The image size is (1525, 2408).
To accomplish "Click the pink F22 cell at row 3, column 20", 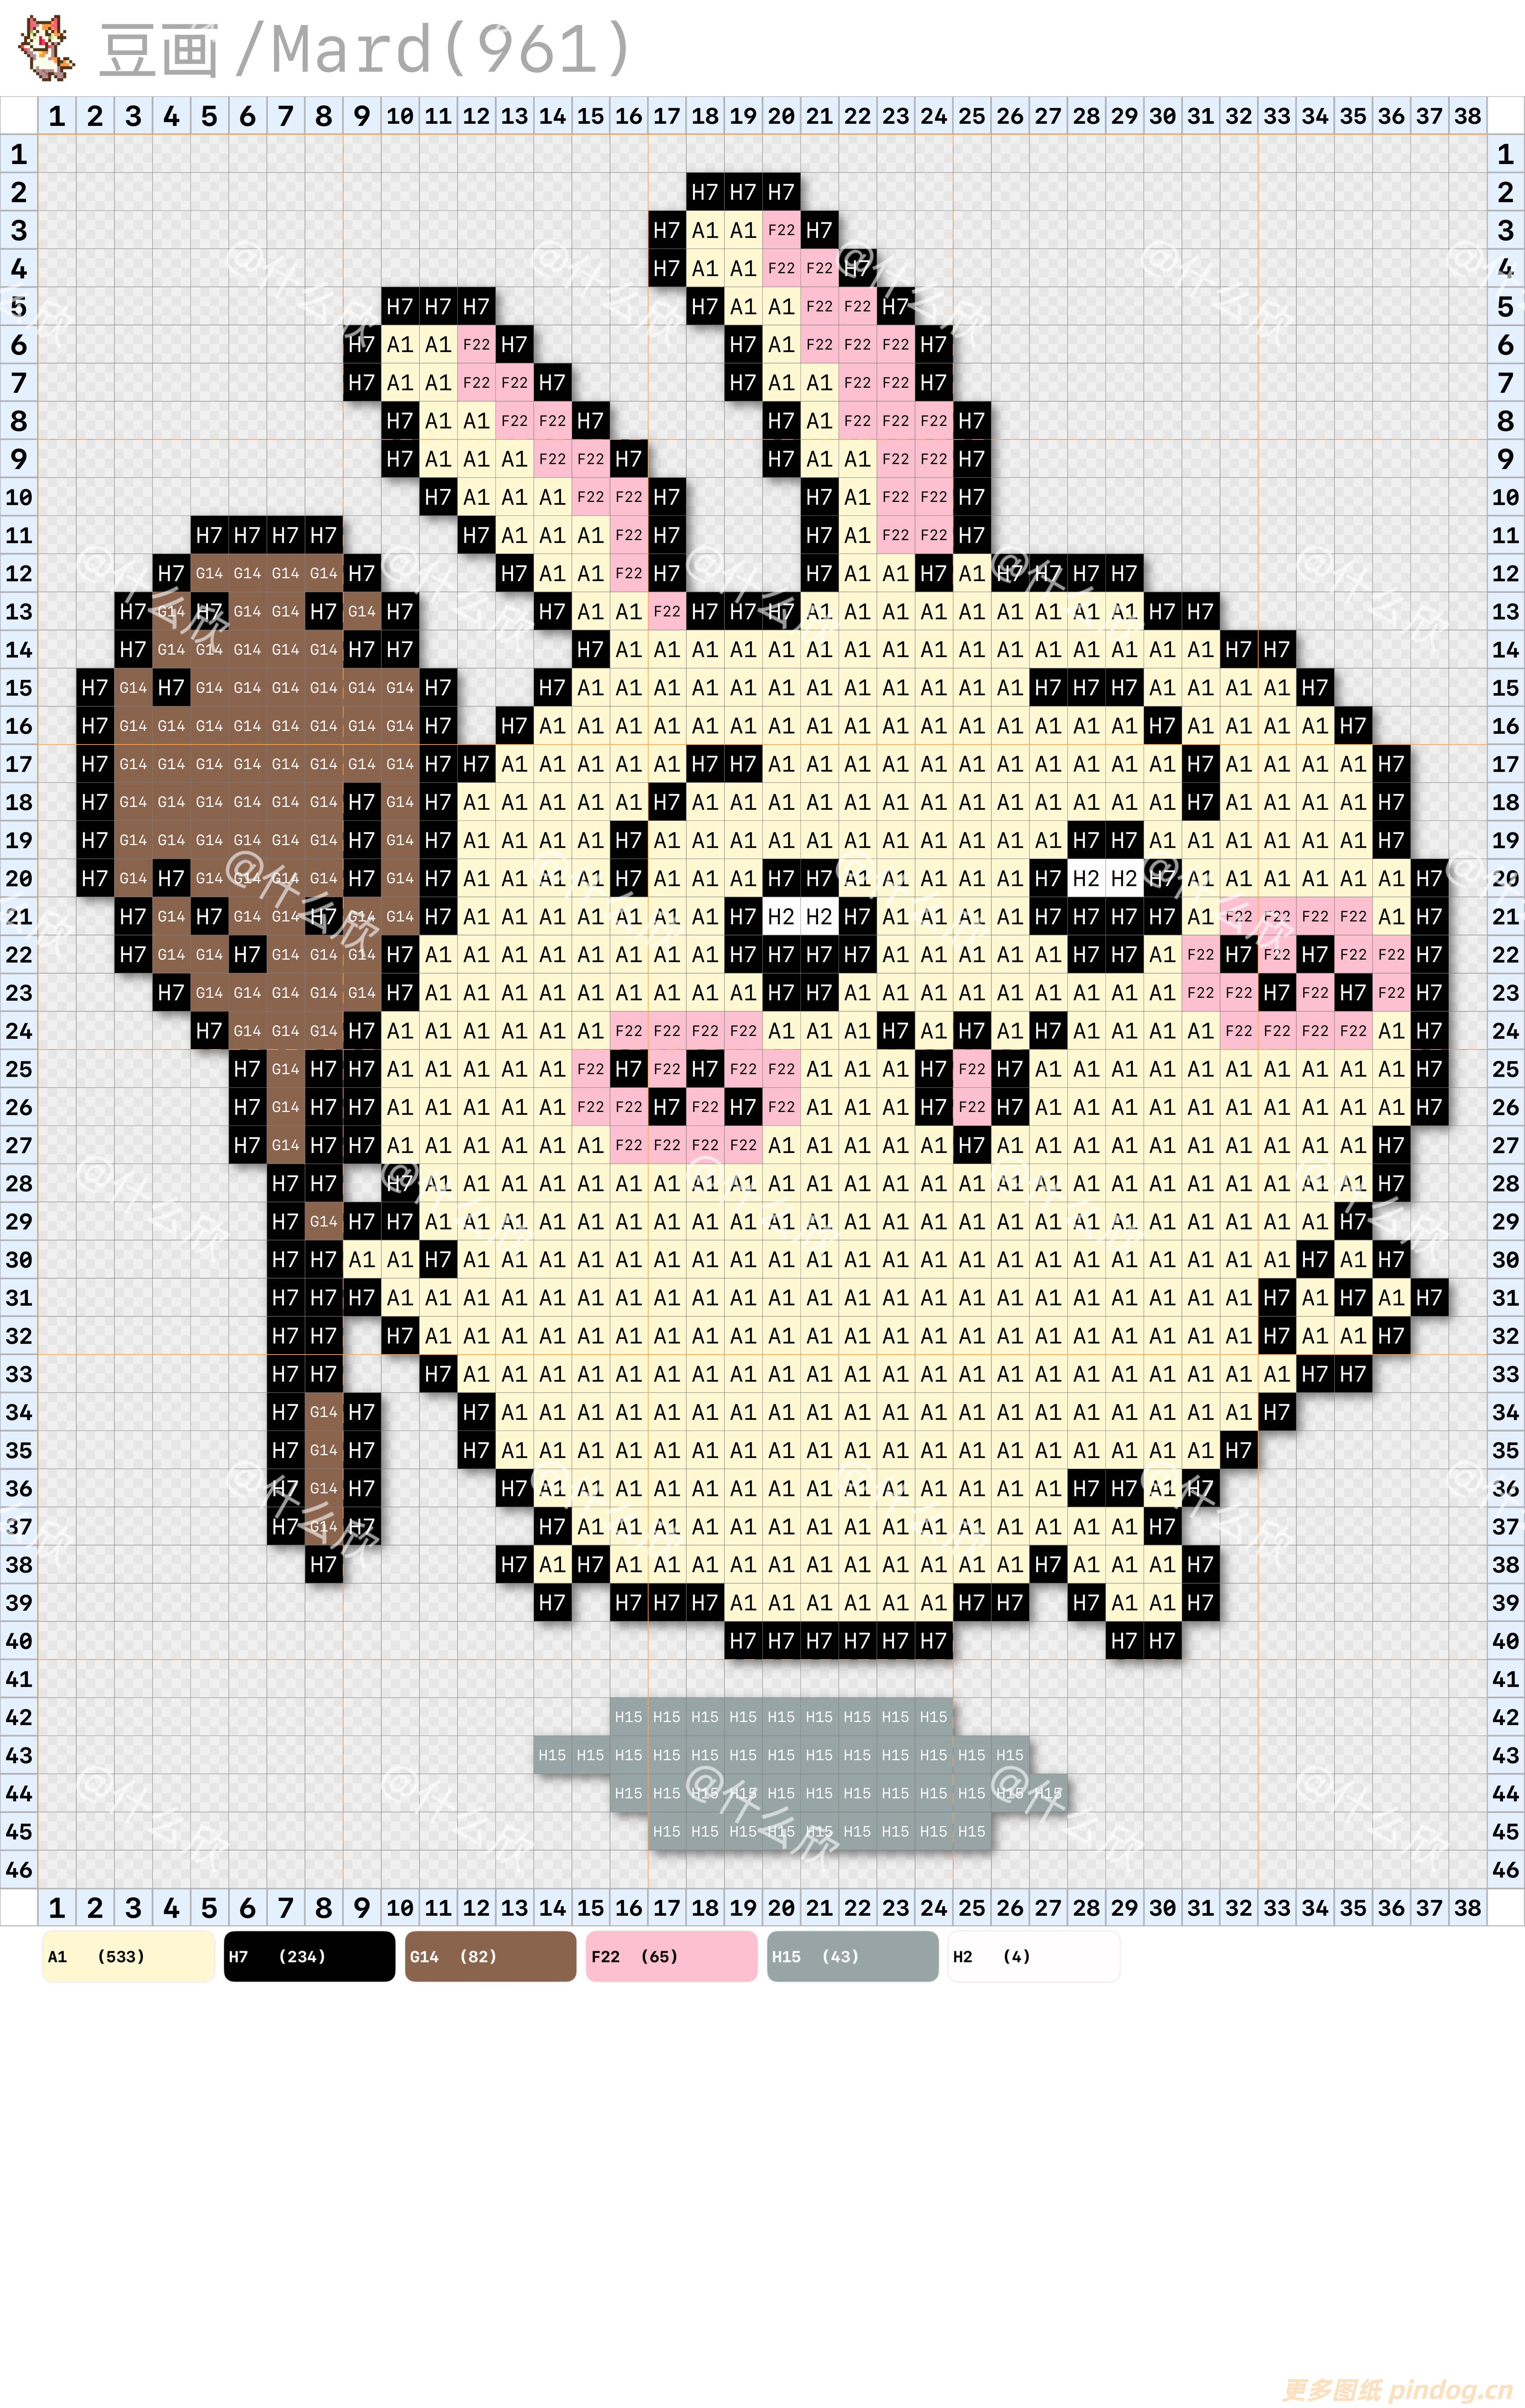I will [x=781, y=230].
